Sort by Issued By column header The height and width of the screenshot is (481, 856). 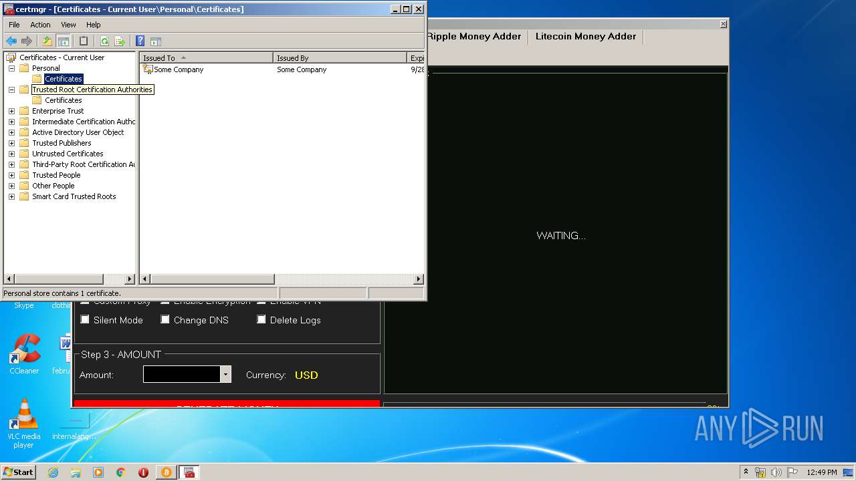340,58
